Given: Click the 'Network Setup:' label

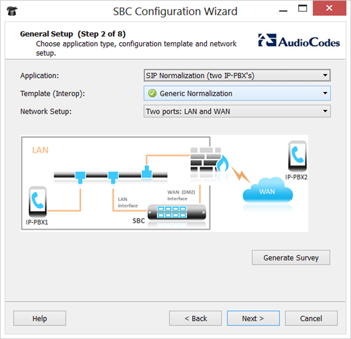Looking at the screenshot, I should coord(46,112).
